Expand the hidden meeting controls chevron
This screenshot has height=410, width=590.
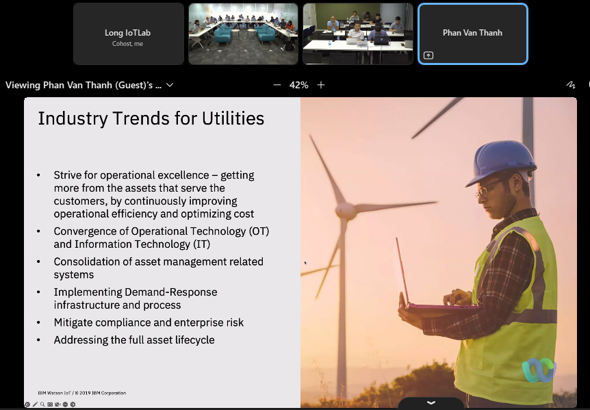click(x=430, y=402)
